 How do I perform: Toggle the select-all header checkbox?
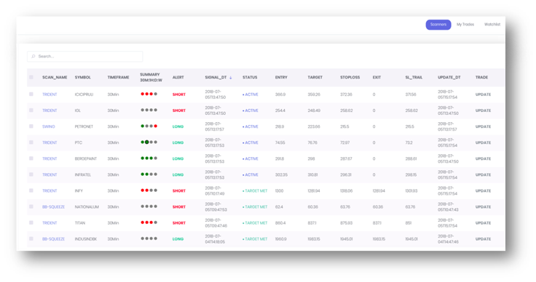tap(31, 78)
